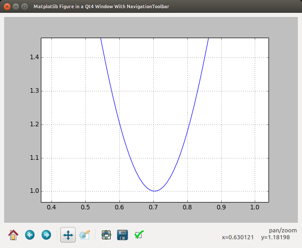Open figure options green checkmark icon
The width and height of the screenshot is (302, 248).
139,235
